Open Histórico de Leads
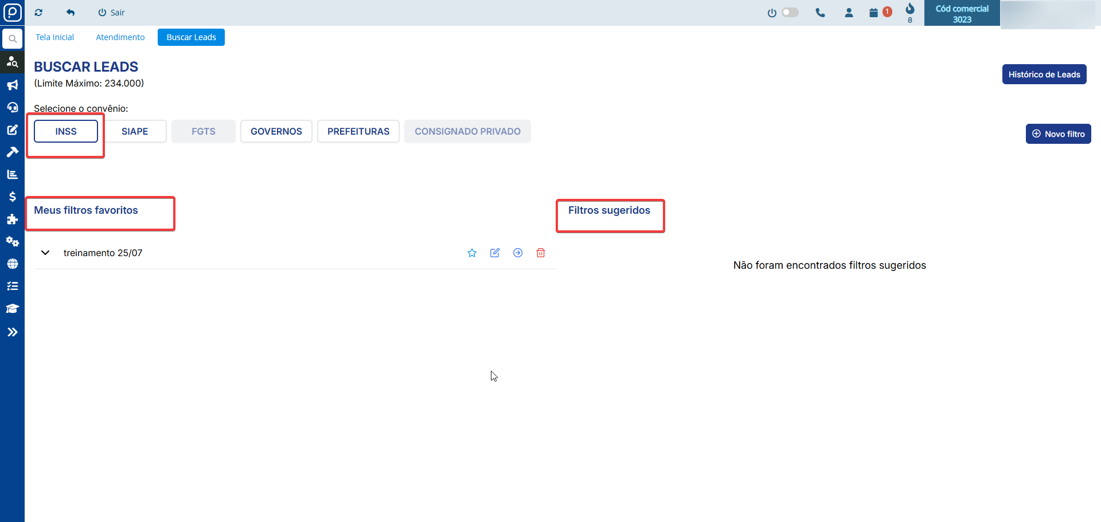Screen dimensions: 1101x522 coord(1044,74)
